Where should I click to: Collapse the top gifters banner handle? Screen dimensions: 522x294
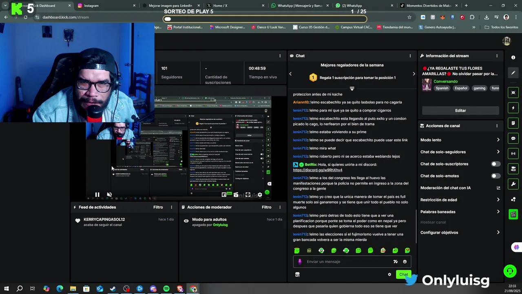[352, 89]
